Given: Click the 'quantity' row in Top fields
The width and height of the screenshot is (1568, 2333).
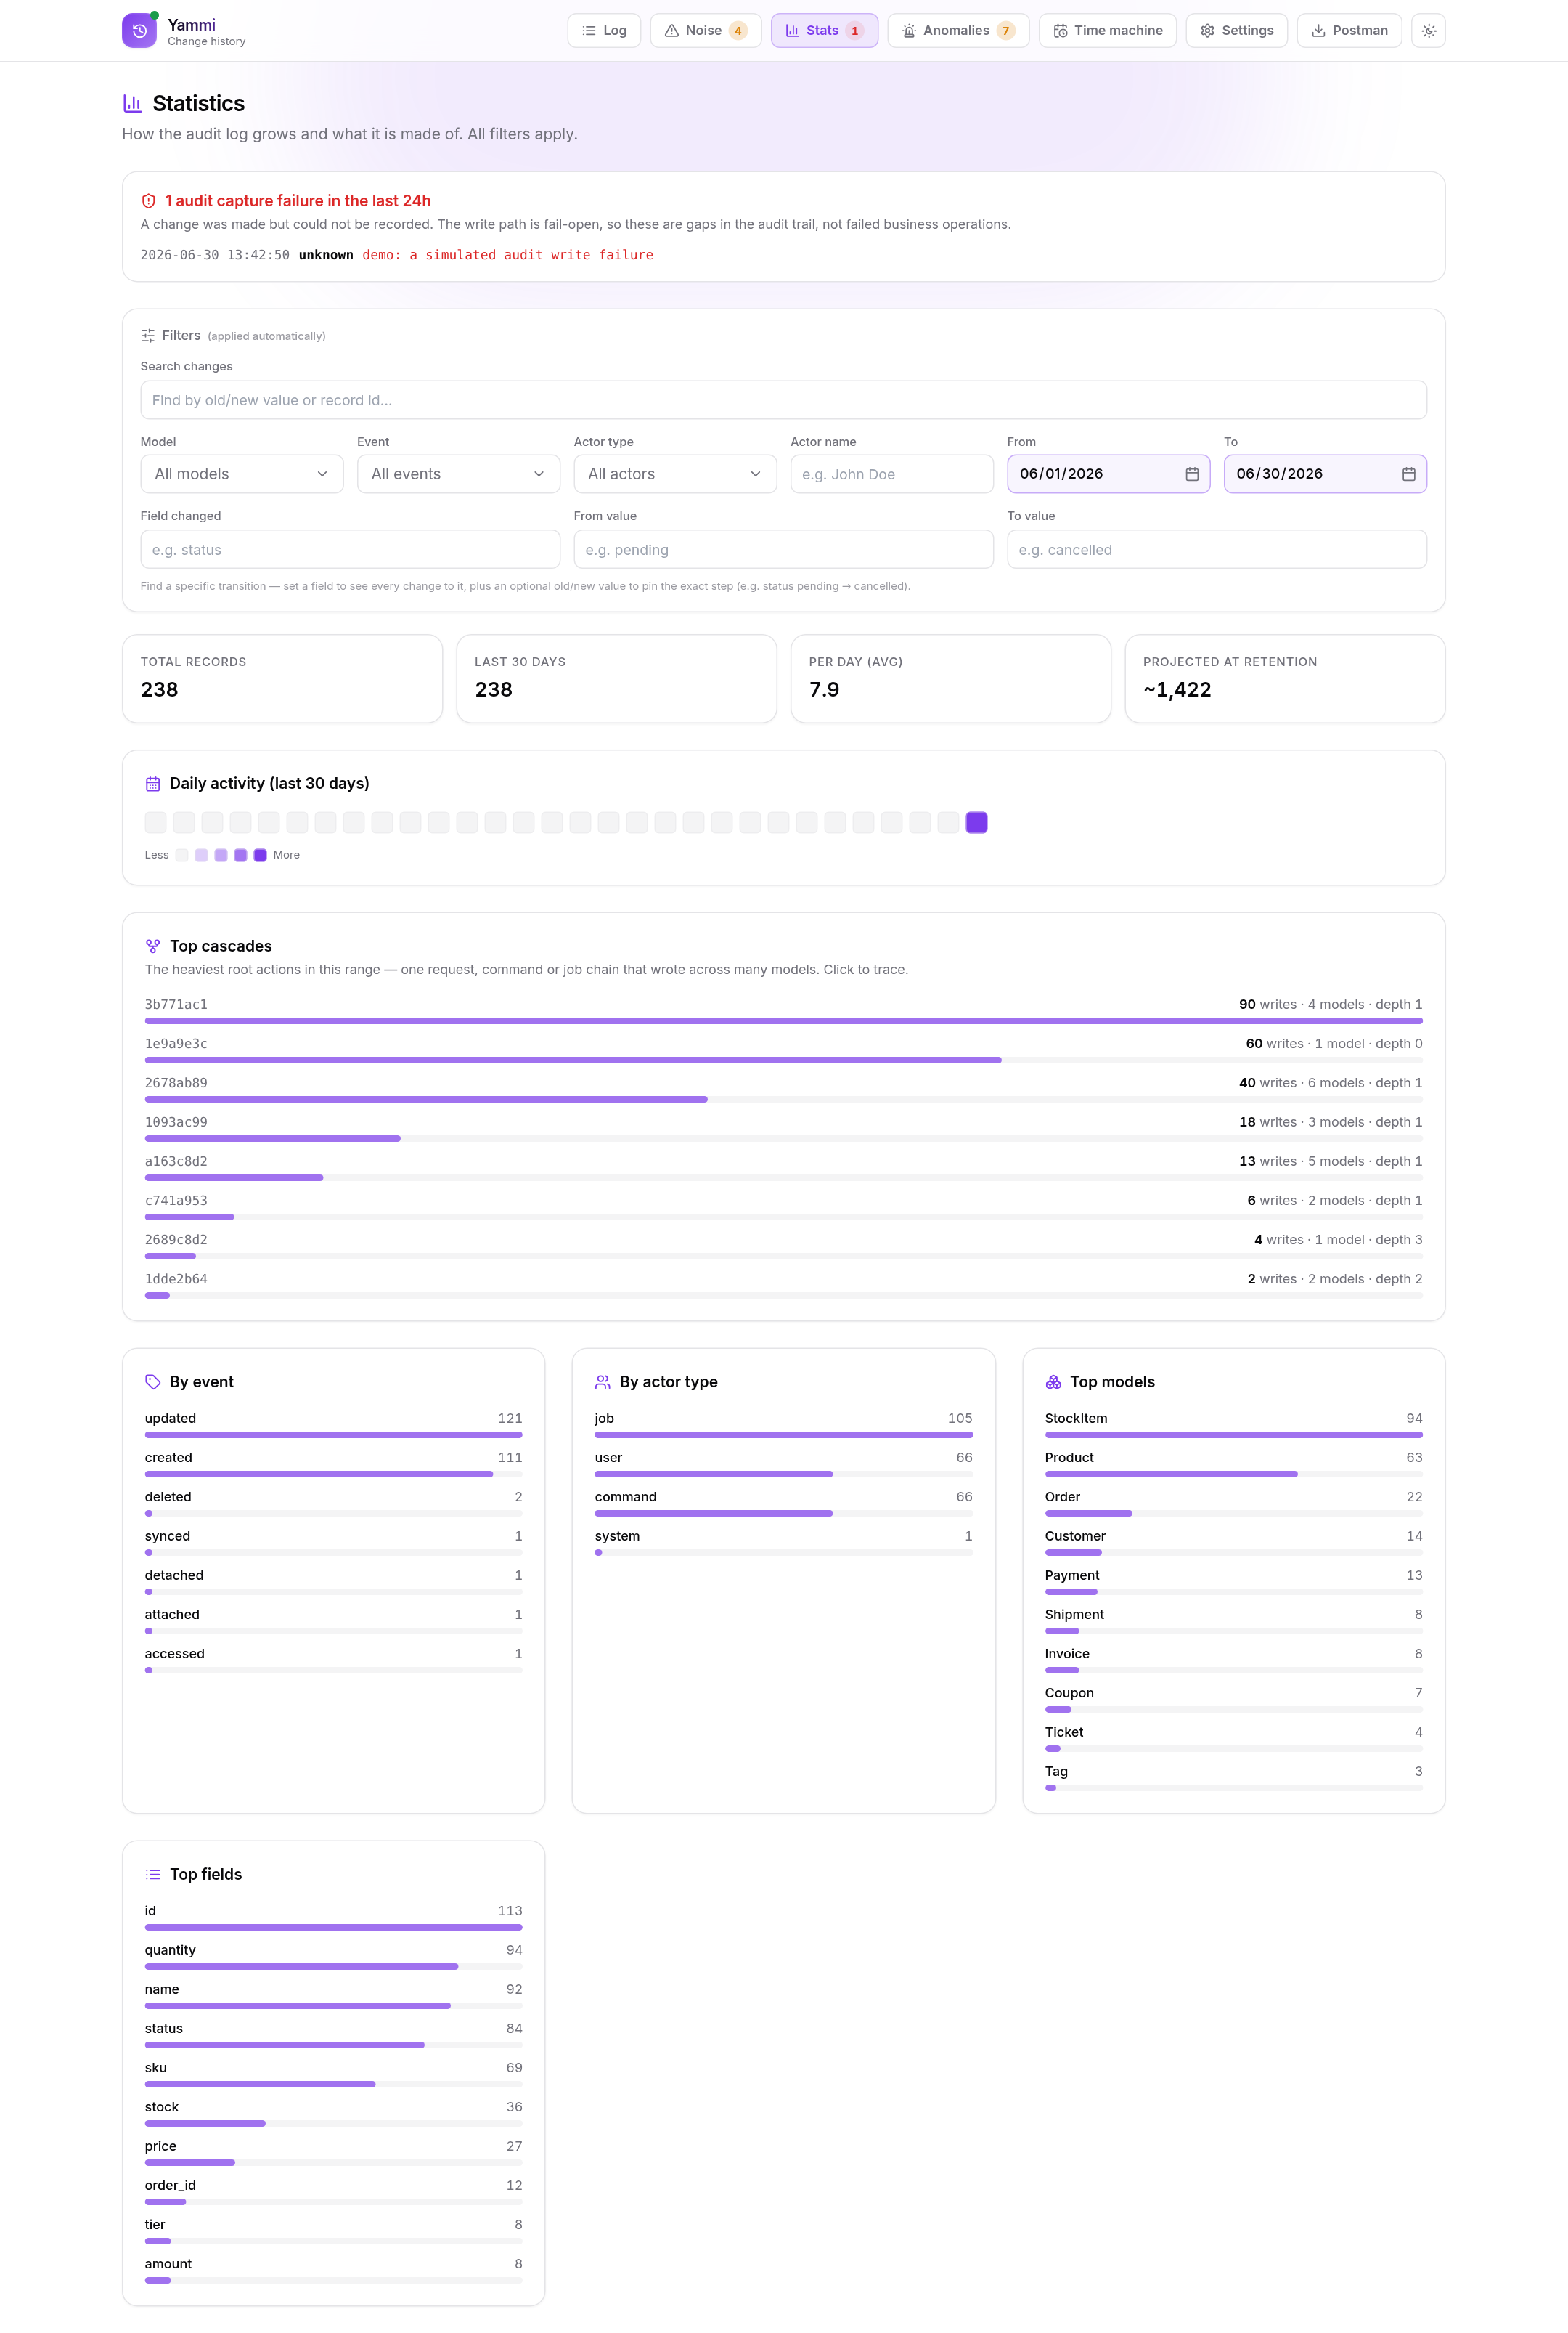Looking at the screenshot, I should [334, 1956].
